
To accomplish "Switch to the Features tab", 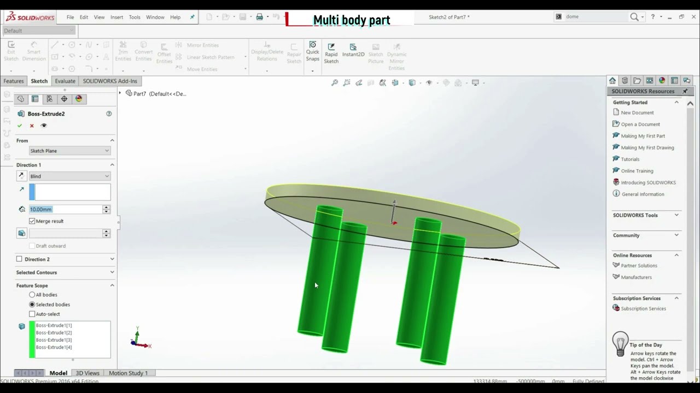I will click(x=14, y=81).
